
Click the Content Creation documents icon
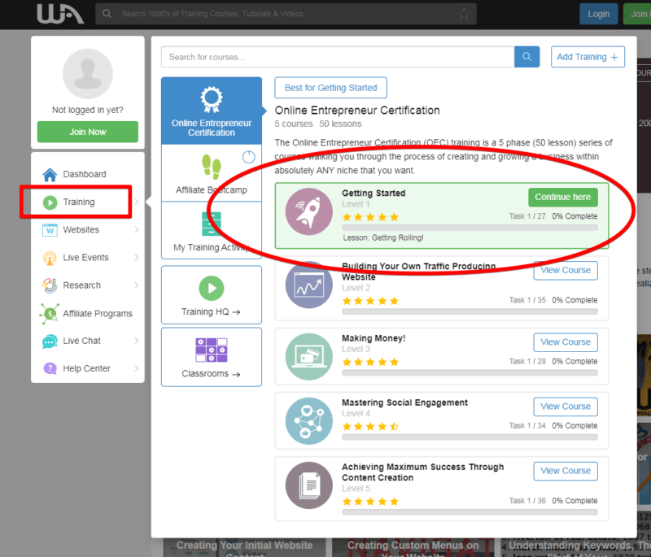[309, 485]
